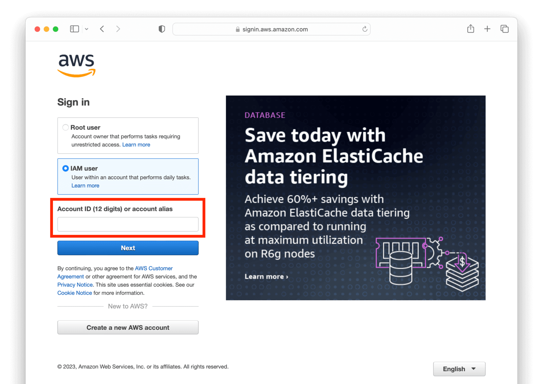
Task: Click the forward navigation arrow
Action: (x=118, y=29)
